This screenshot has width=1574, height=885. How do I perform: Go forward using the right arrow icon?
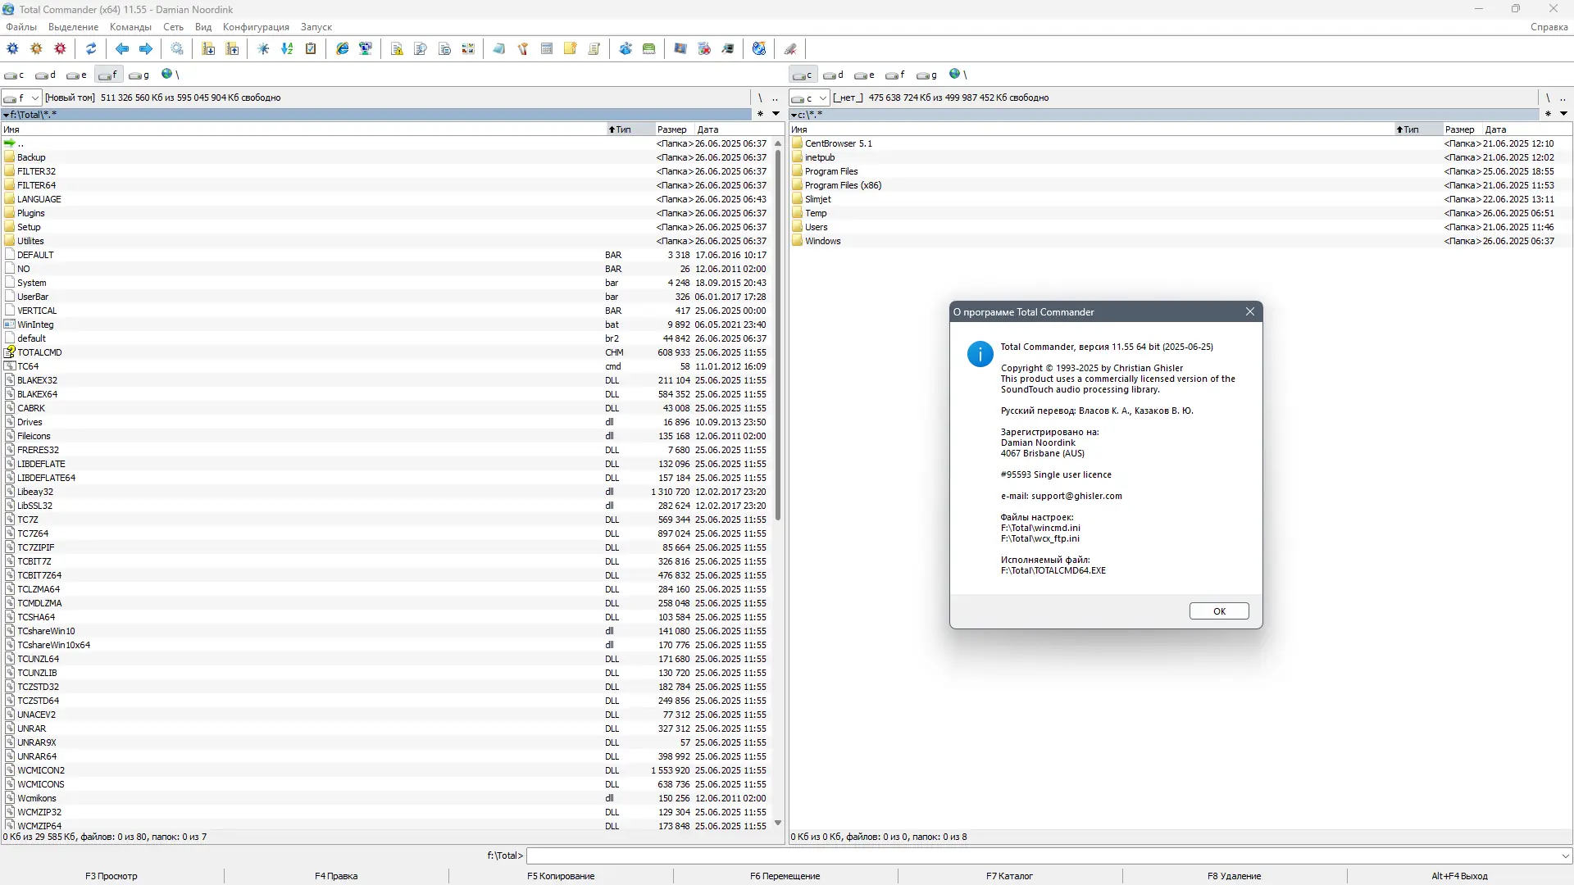[x=146, y=48]
